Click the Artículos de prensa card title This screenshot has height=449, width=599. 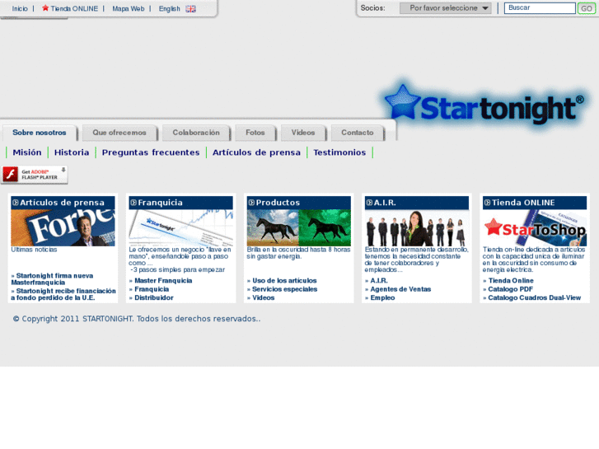[62, 203]
